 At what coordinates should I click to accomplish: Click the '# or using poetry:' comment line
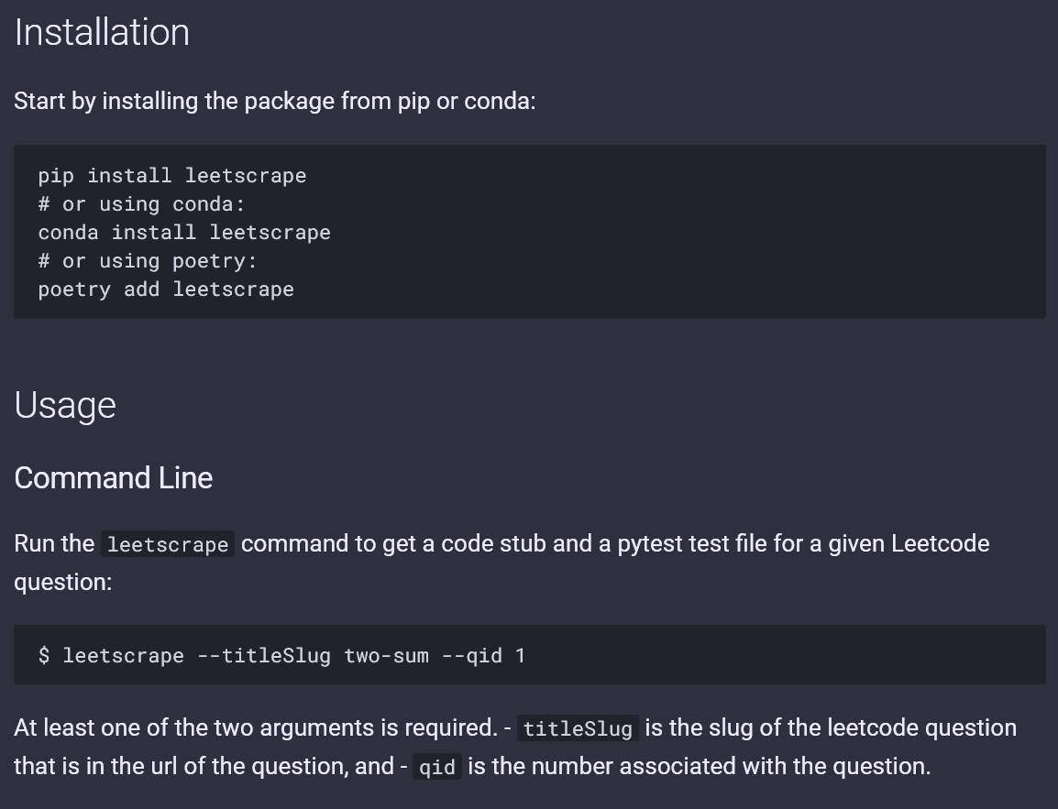[x=147, y=261]
